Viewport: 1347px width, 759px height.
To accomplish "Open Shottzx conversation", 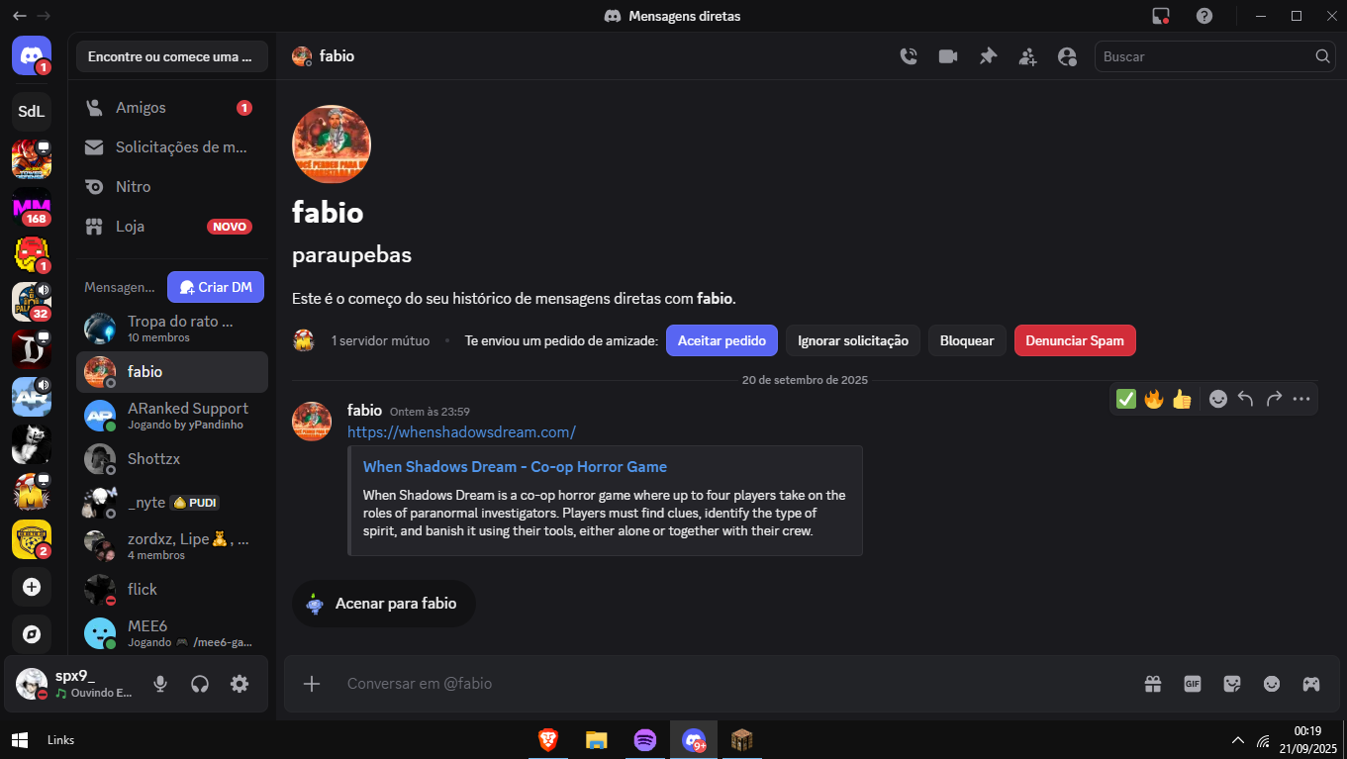I will click(172, 459).
